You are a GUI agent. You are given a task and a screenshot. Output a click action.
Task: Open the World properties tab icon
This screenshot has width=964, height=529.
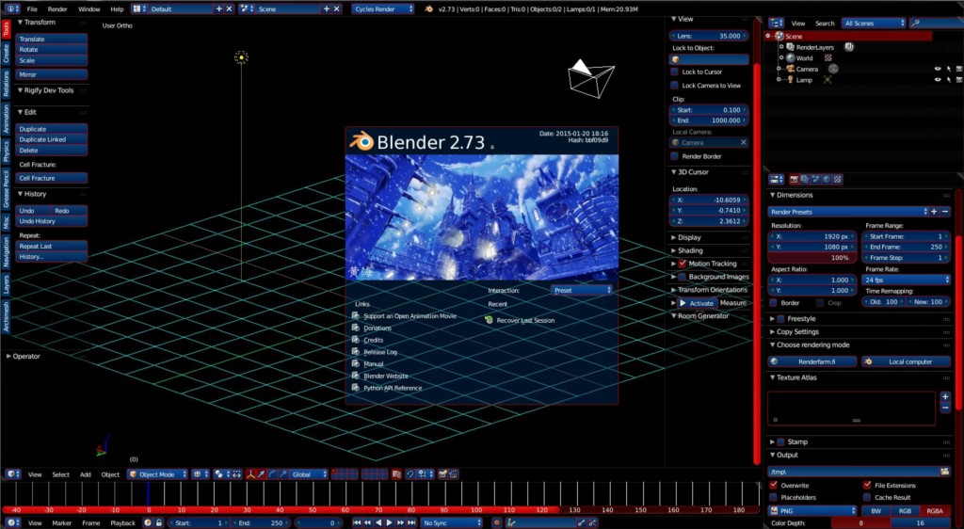[x=827, y=180]
